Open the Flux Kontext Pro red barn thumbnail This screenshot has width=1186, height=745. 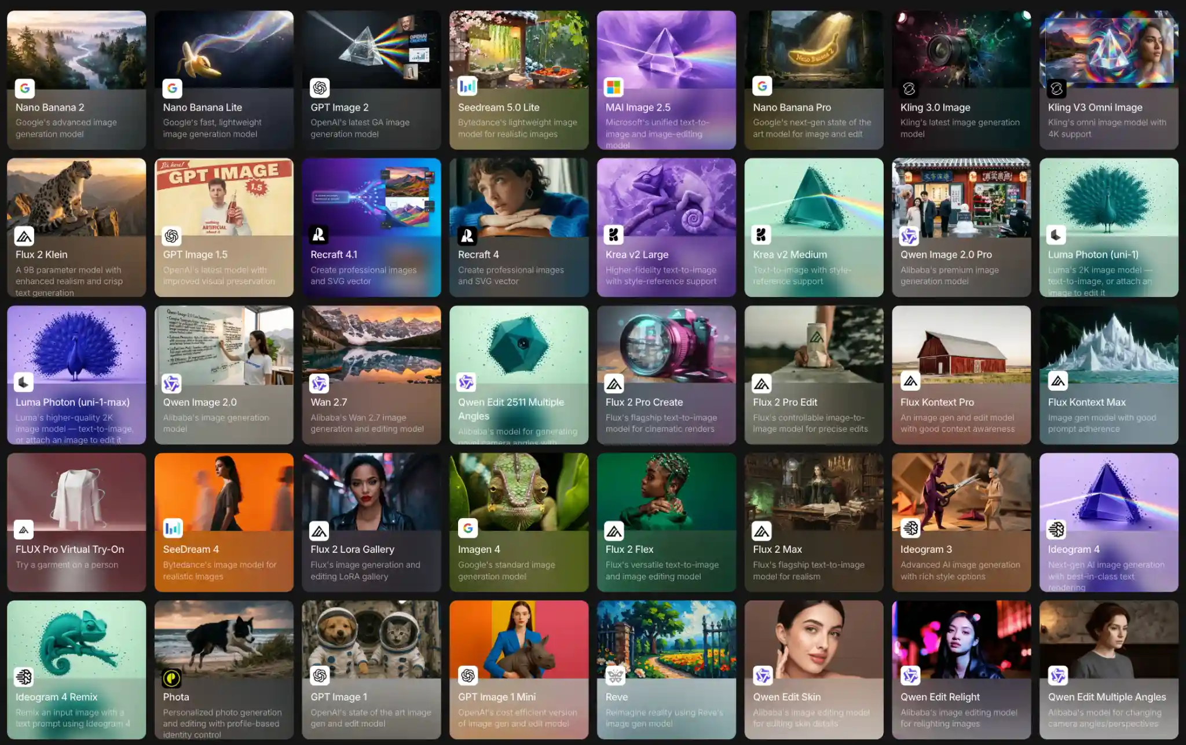point(961,344)
